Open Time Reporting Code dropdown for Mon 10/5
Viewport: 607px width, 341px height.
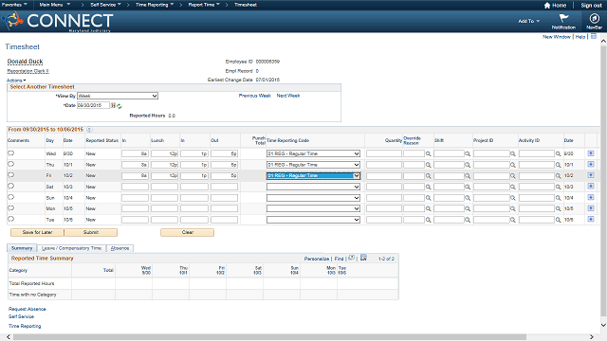coord(313,208)
